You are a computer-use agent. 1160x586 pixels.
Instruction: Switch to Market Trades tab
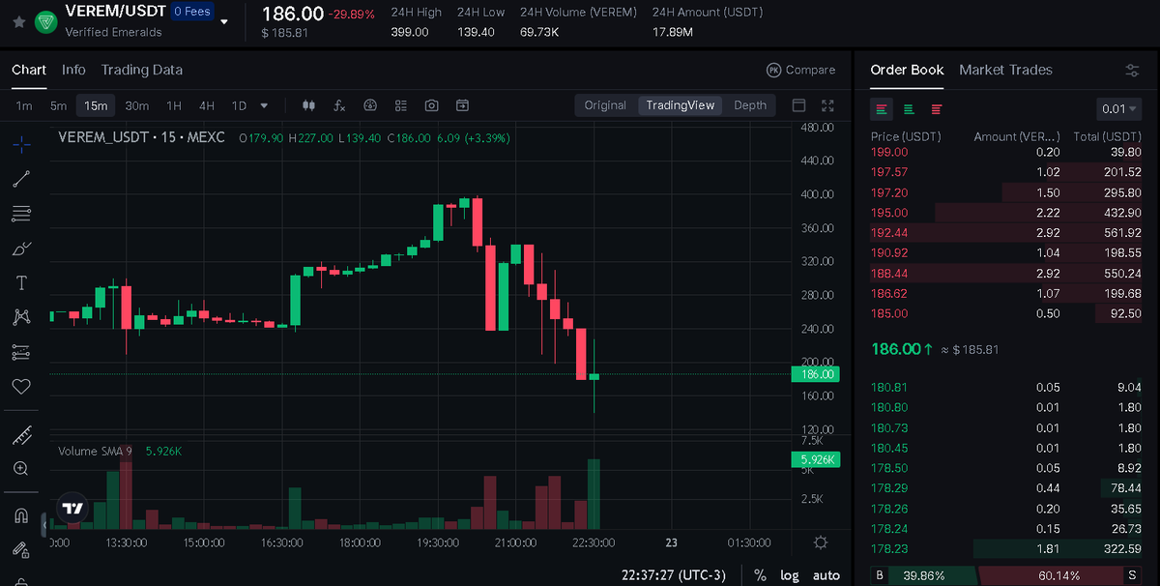pos(1005,70)
